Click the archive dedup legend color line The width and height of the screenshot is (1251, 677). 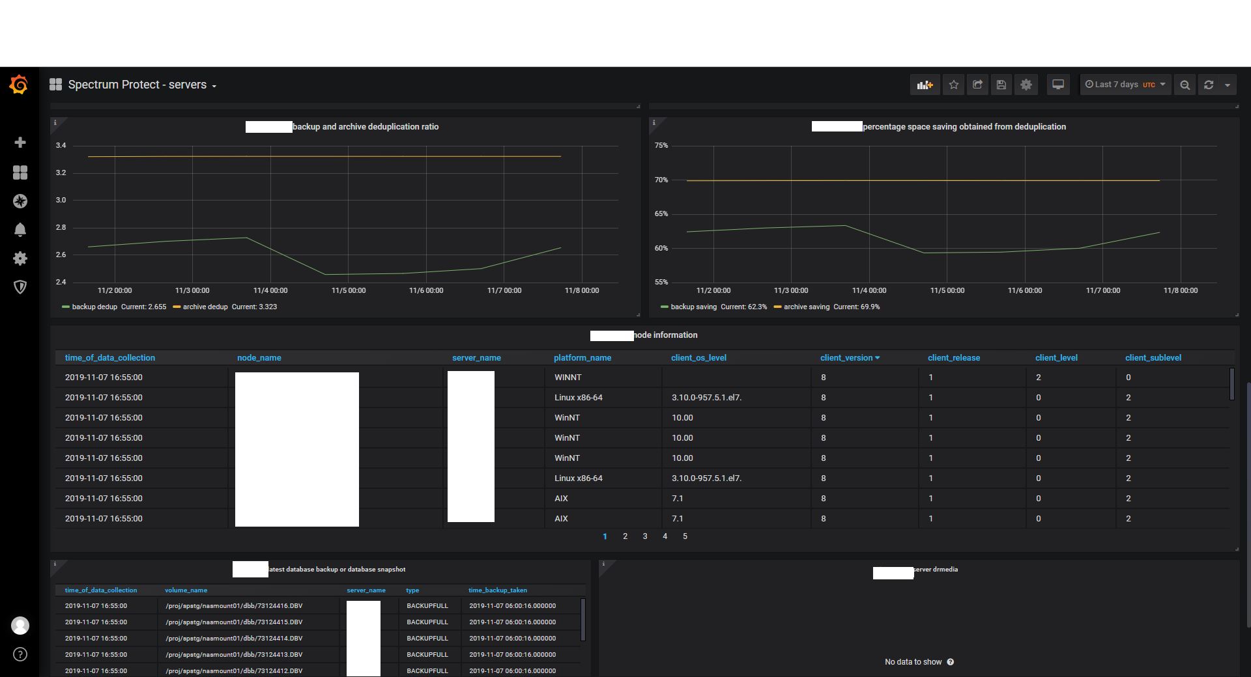[177, 307]
